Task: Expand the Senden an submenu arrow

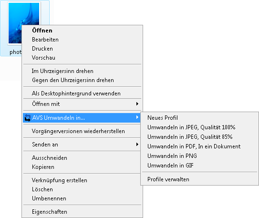Action: click(137, 145)
